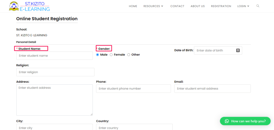
Task: Click the Religion label
Action: (x=22, y=65)
